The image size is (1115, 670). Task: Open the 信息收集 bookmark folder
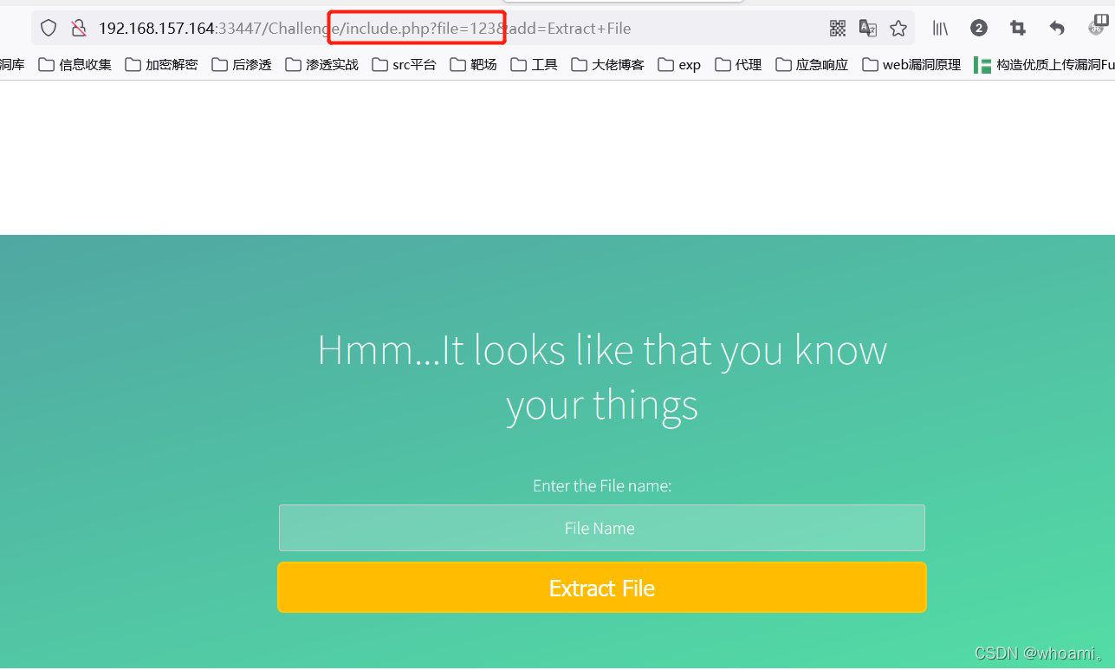[75, 64]
